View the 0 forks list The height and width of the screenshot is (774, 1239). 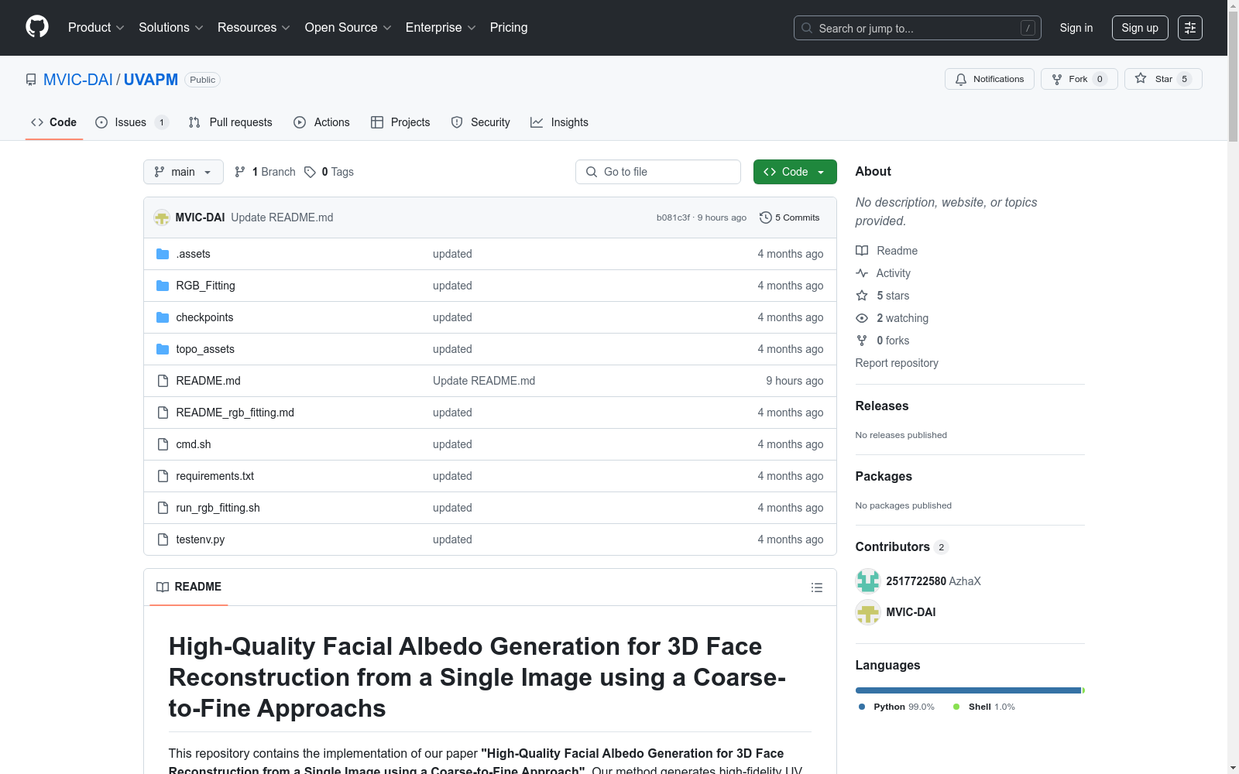pos(883,341)
